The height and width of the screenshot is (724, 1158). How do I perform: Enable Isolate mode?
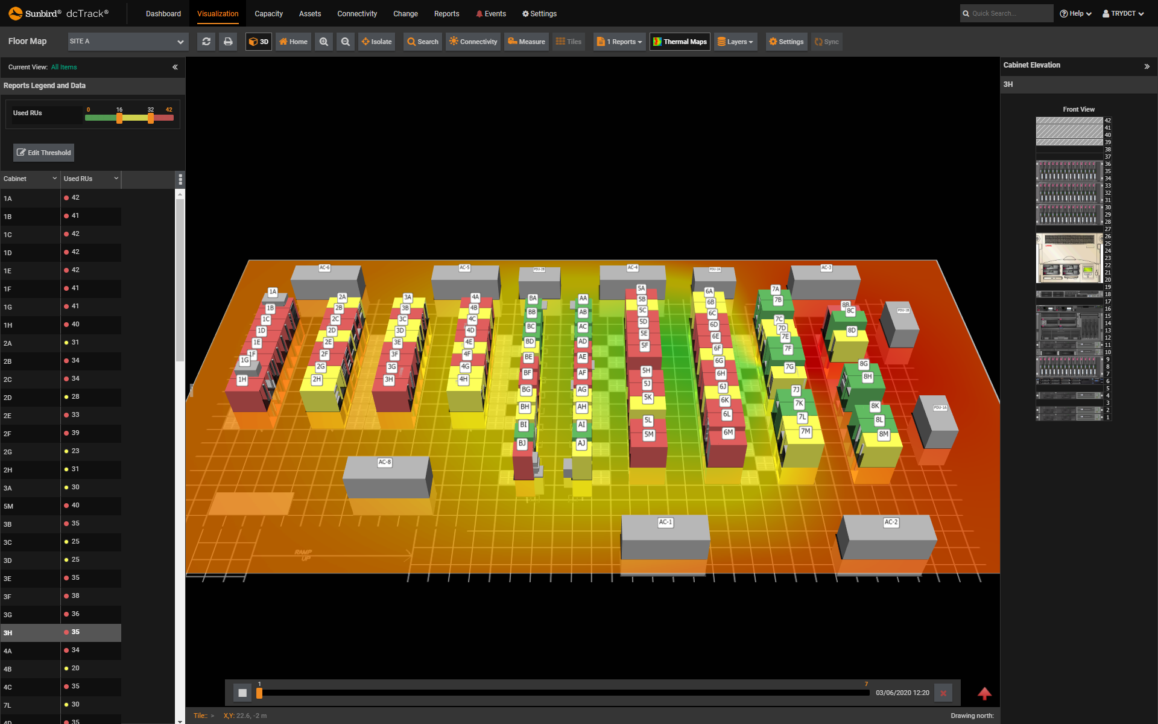coord(376,42)
